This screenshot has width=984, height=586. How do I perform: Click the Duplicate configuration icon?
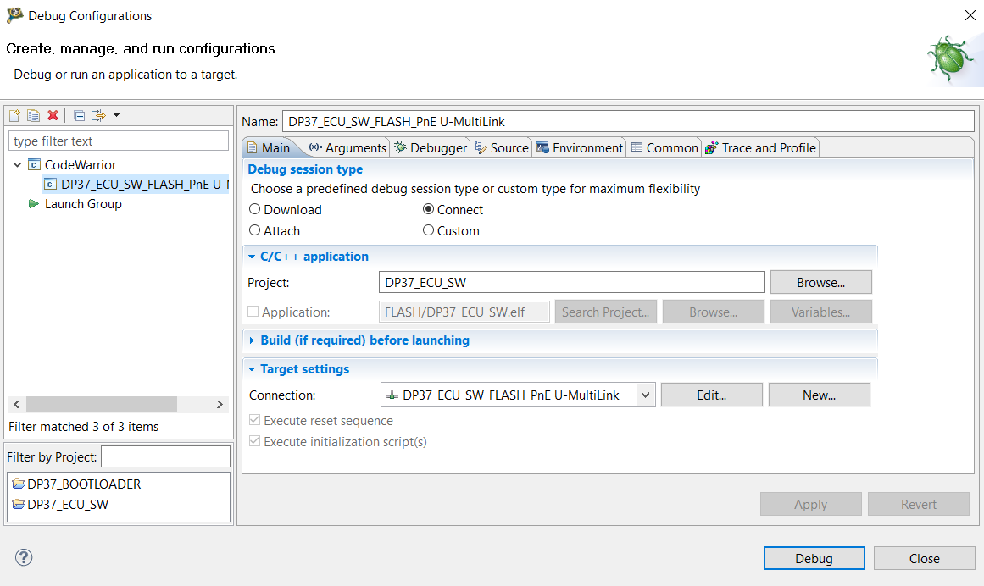[x=34, y=115]
